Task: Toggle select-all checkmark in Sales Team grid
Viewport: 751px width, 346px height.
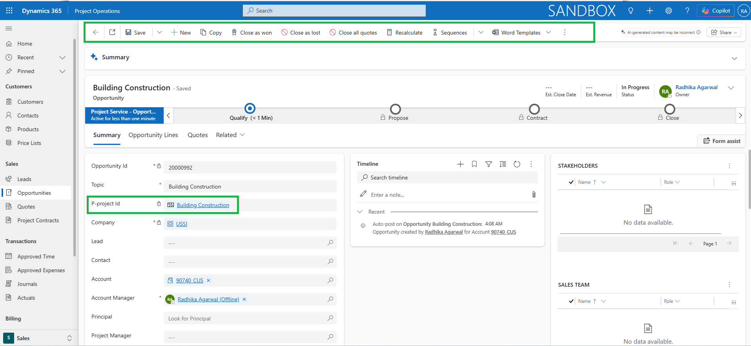Action: pyautogui.click(x=571, y=301)
